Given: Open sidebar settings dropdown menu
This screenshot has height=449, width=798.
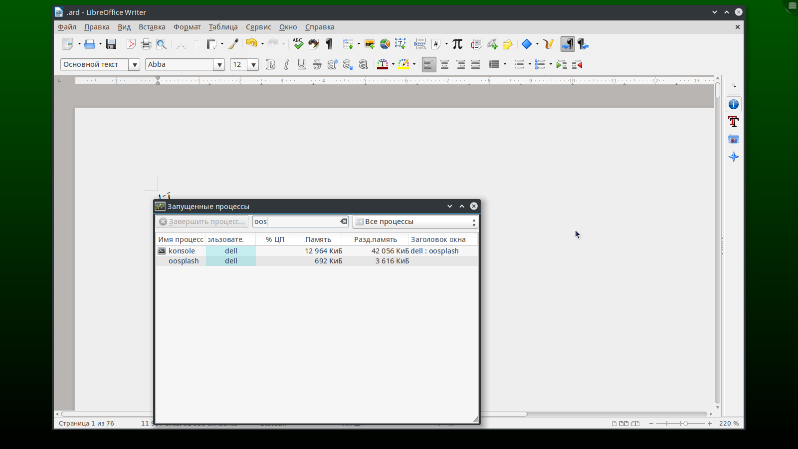Looking at the screenshot, I should click(734, 85).
